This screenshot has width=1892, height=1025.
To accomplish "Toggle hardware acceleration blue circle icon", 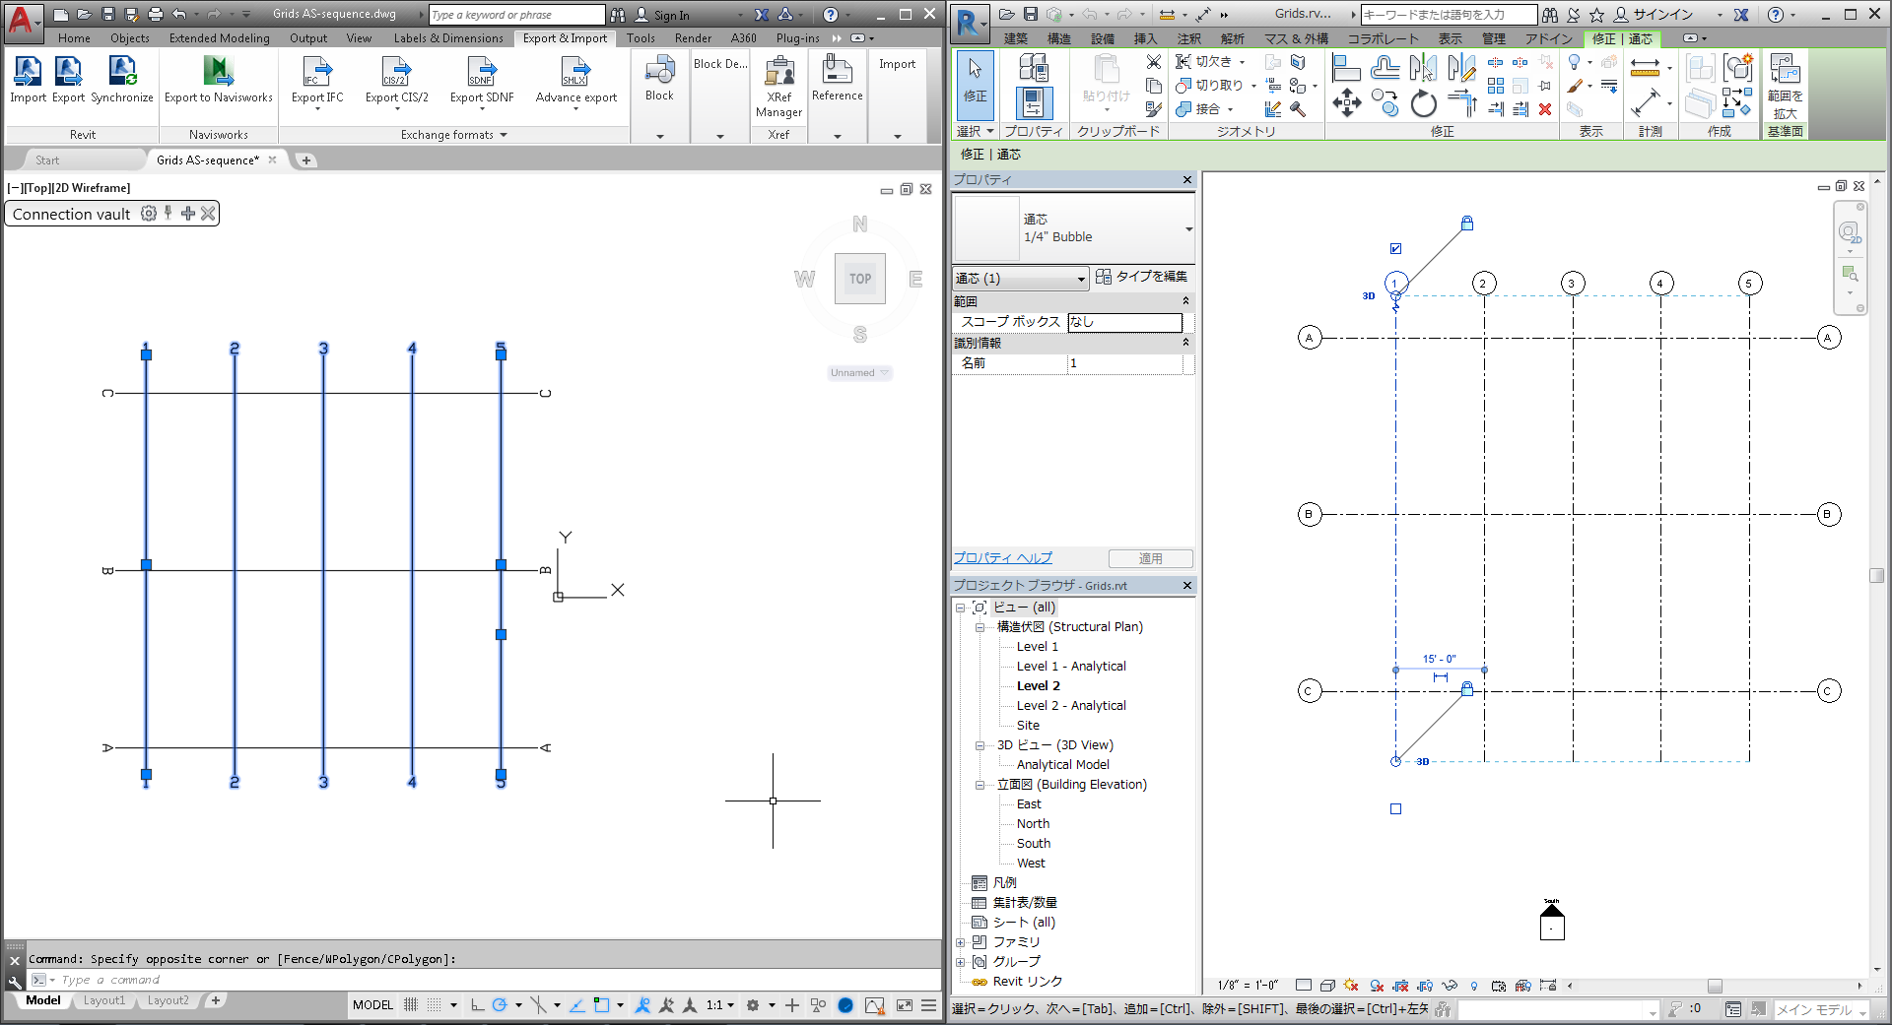I will click(845, 1005).
